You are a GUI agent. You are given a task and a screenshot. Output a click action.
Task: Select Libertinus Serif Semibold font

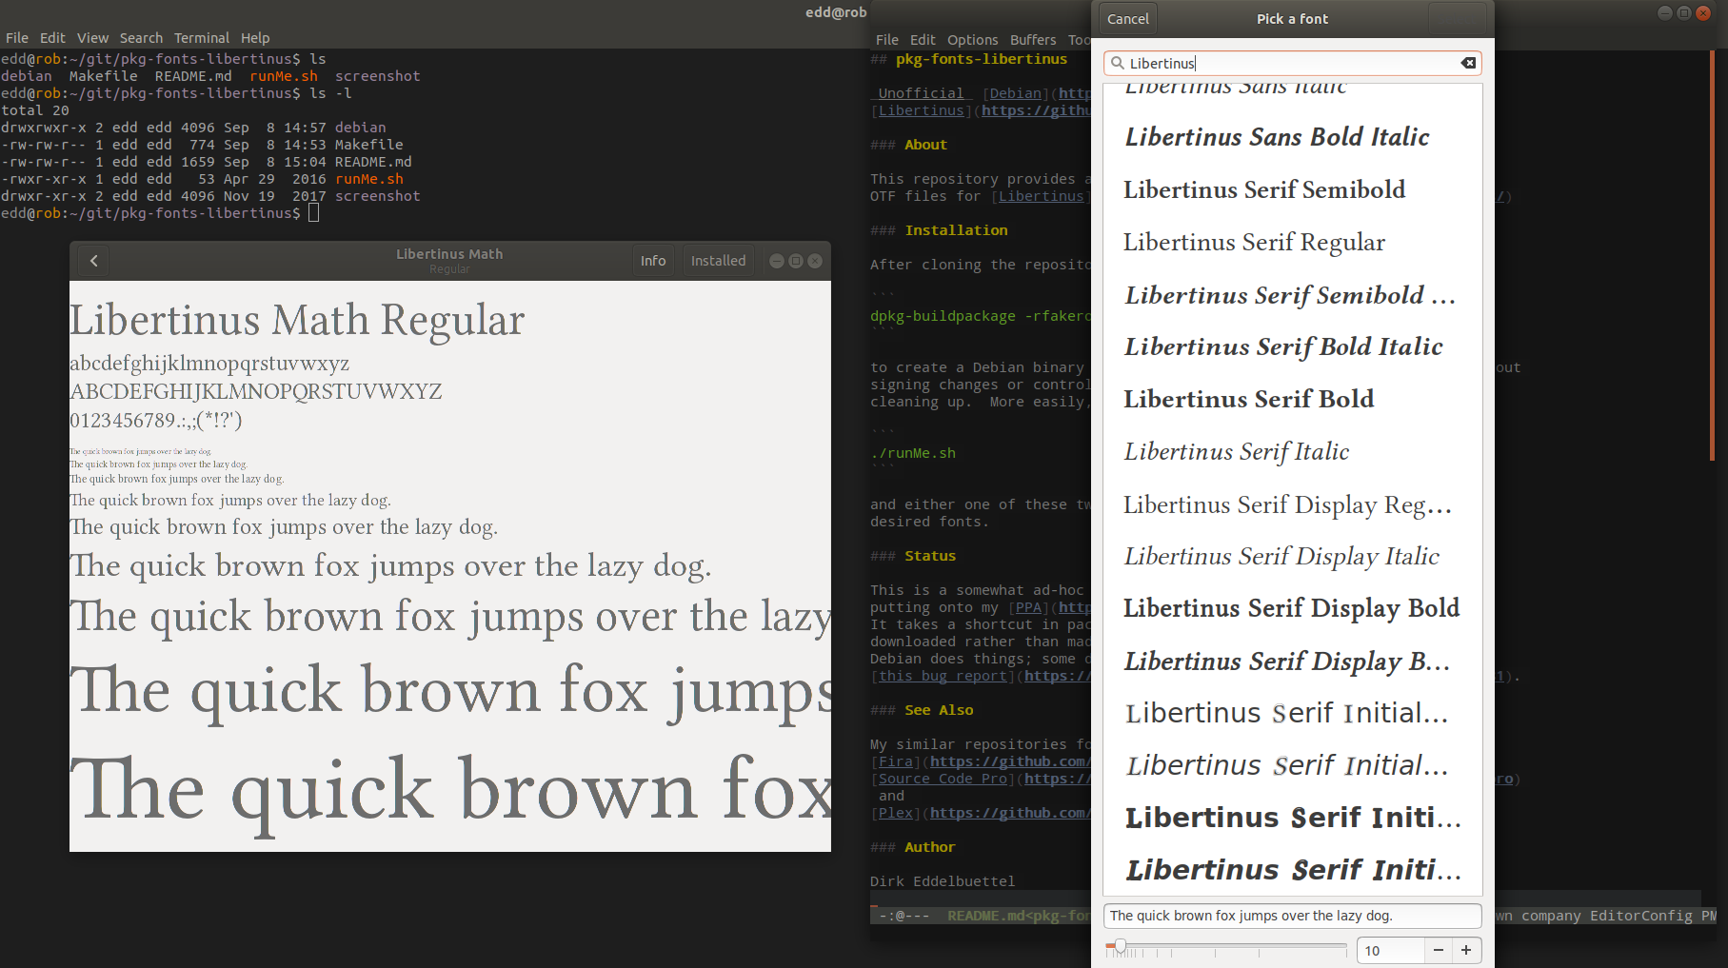pos(1293,189)
